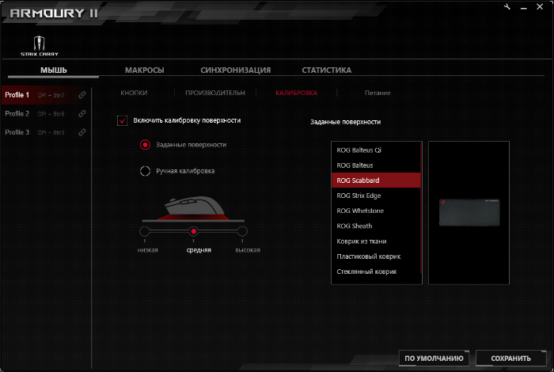The height and width of the screenshot is (372, 554).
Task: Open the ПРОИЗВОДИТЕЛЬН sub-tab
Action: (215, 93)
